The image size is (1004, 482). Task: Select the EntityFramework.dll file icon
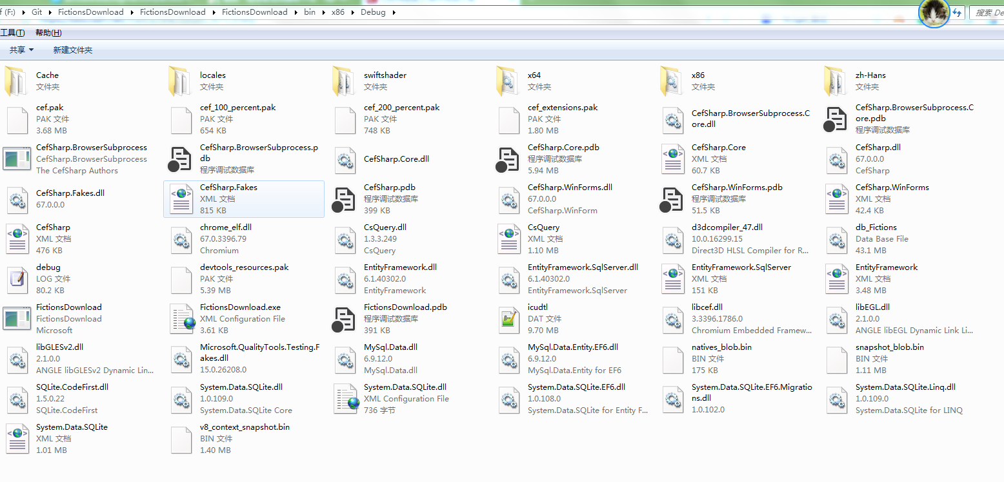click(345, 280)
